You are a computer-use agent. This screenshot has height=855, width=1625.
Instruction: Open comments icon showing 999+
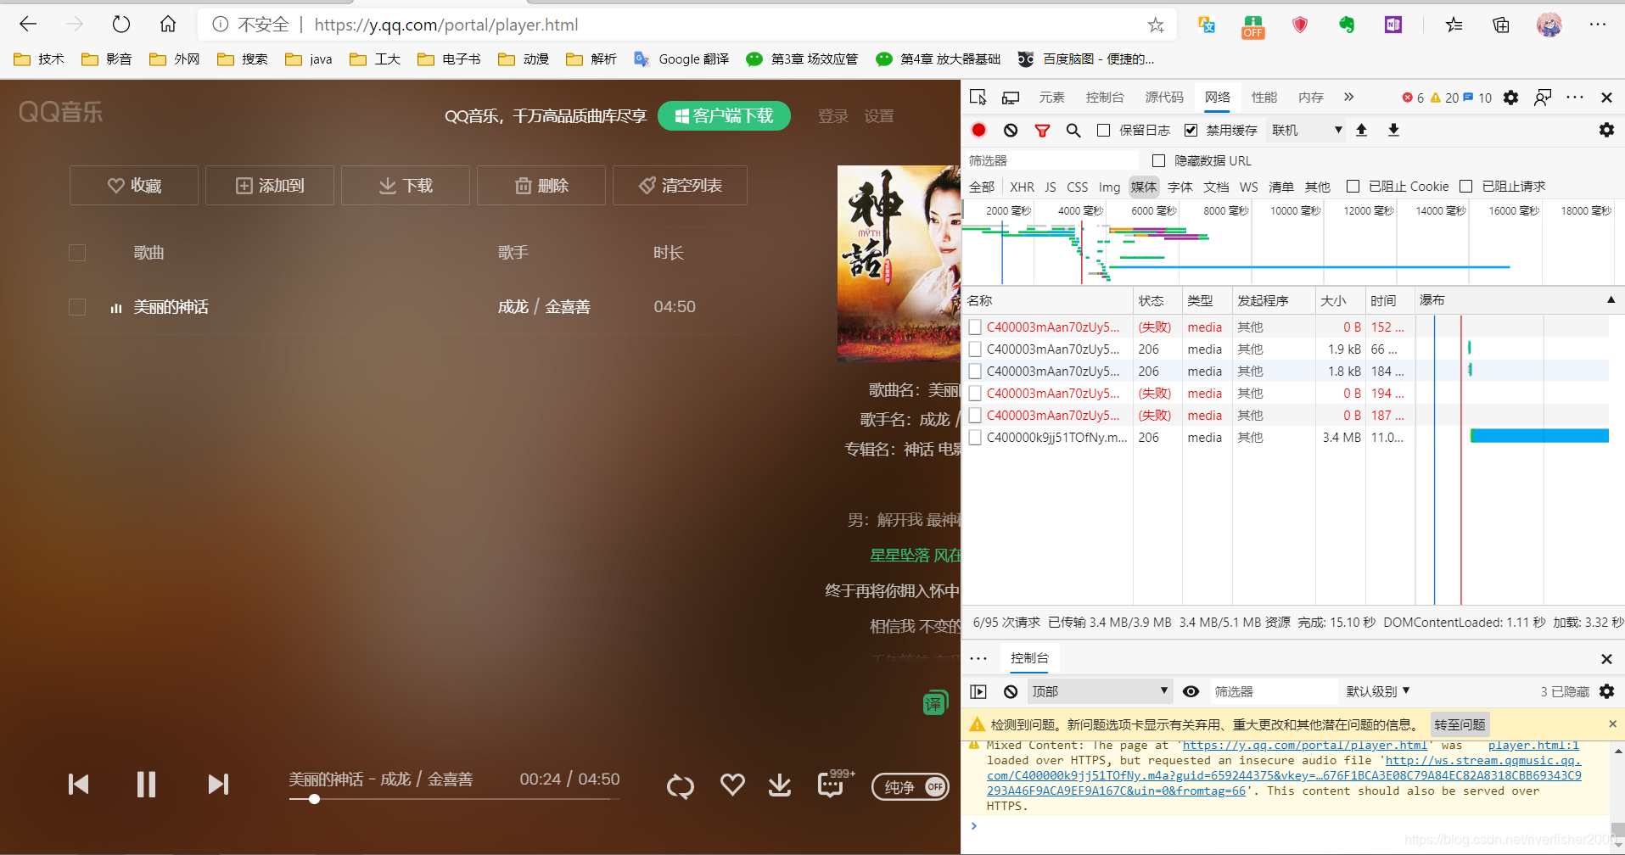(835, 783)
